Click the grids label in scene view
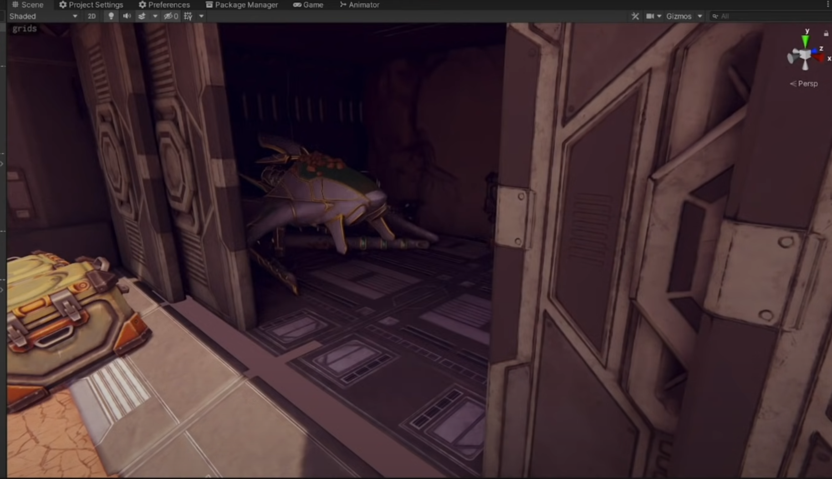Image resolution: width=832 pixels, height=479 pixels. pyautogui.click(x=25, y=29)
